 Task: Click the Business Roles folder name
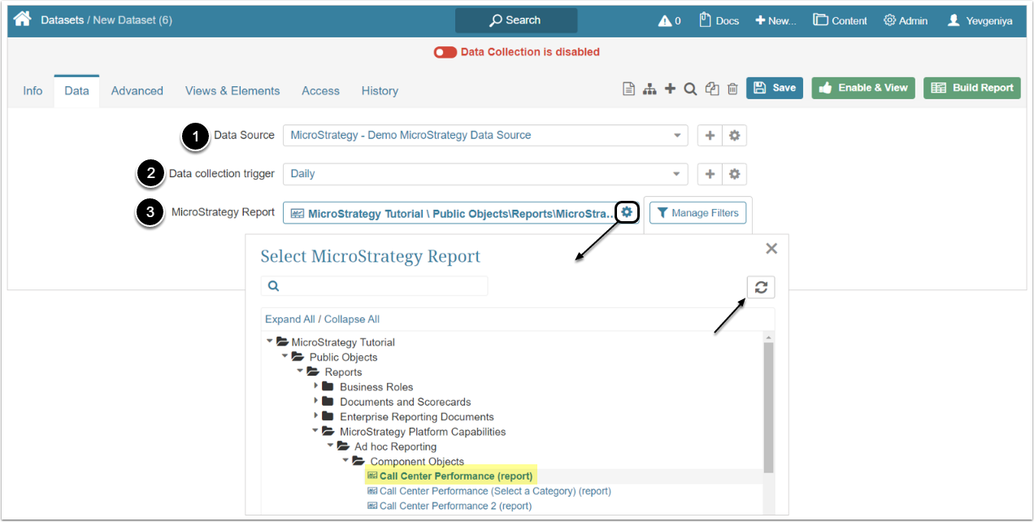point(376,387)
